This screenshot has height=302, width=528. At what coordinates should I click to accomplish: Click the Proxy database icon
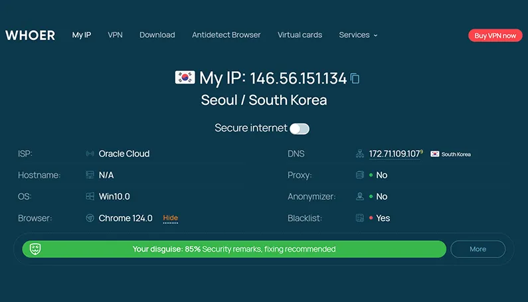pyautogui.click(x=360, y=175)
